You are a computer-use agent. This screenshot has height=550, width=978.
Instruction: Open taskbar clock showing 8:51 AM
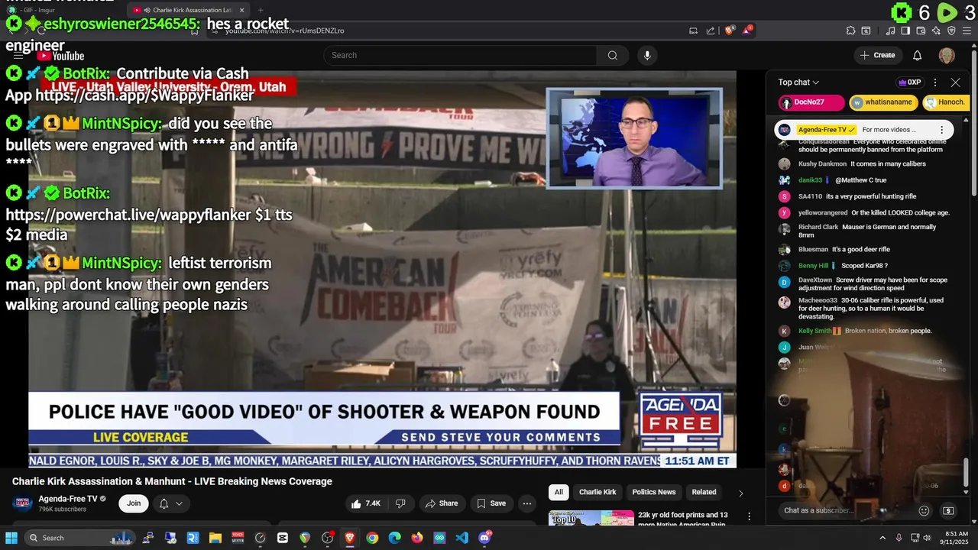(x=956, y=538)
